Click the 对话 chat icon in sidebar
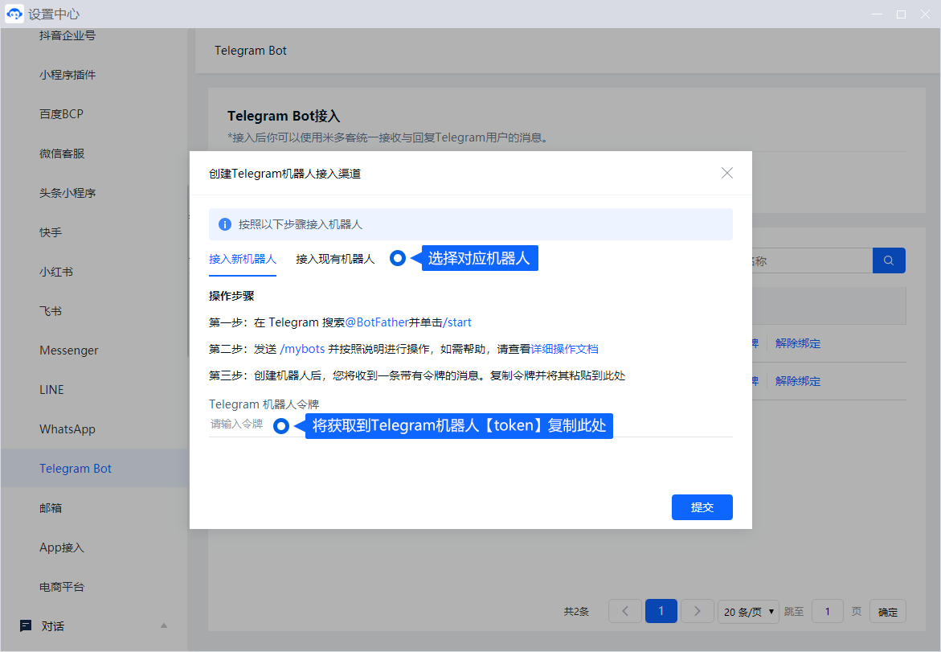This screenshot has height=652, width=941. coord(26,625)
